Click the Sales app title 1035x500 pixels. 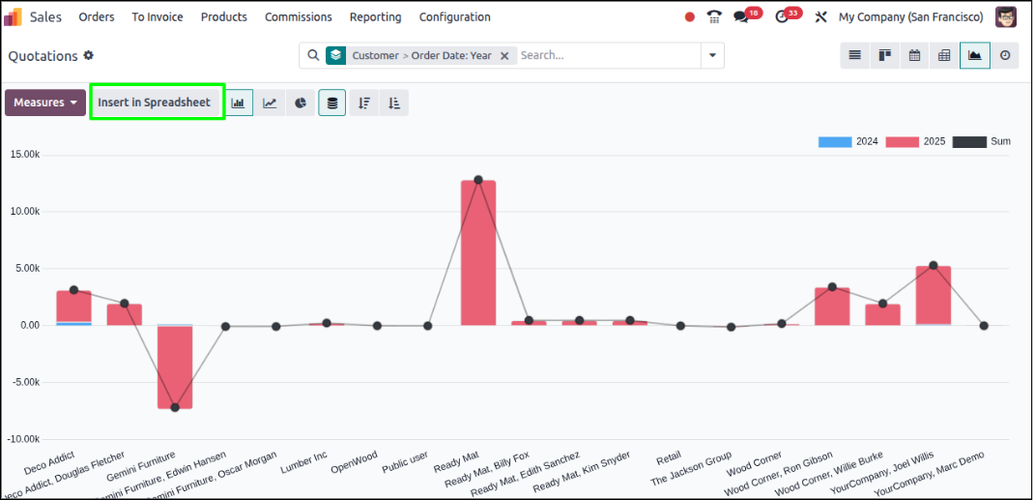(45, 17)
